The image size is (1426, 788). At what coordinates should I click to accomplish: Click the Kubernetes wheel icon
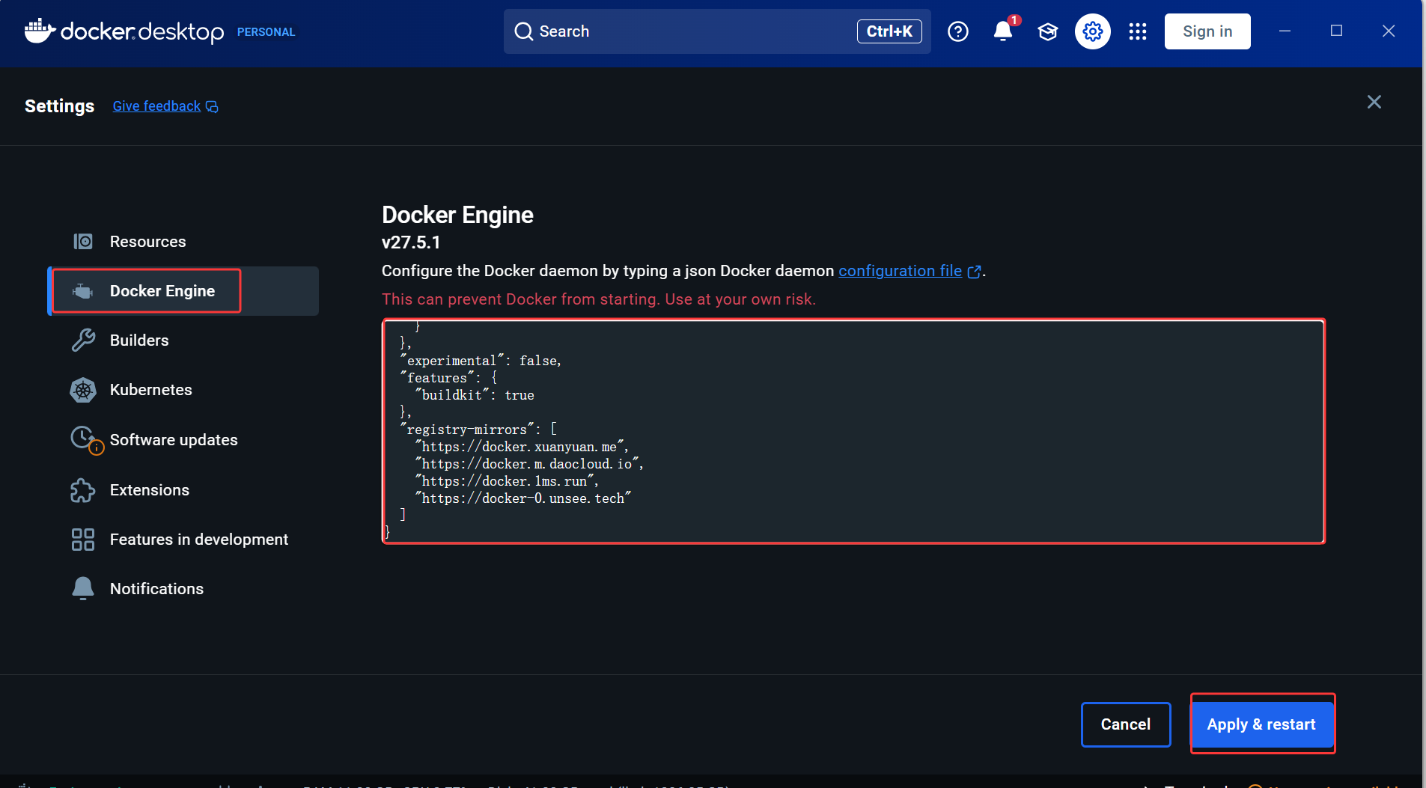click(83, 390)
